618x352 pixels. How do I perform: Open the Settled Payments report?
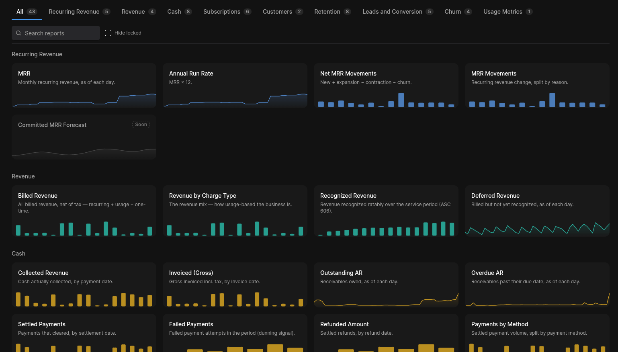click(x=84, y=333)
